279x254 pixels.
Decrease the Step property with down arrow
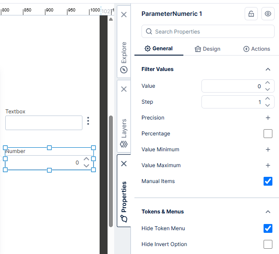tap(268, 105)
